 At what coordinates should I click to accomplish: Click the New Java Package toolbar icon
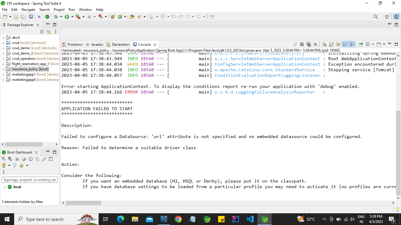pos(113,17)
